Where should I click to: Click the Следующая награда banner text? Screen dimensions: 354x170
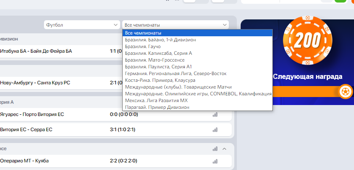pyautogui.click(x=307, y=76)
